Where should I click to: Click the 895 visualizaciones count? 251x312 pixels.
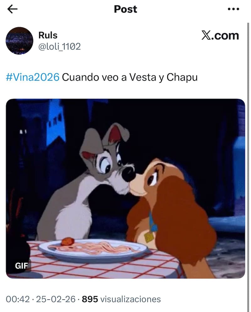click(121, 299)
